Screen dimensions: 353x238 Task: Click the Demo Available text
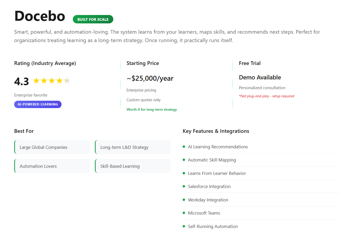[260, 77]
